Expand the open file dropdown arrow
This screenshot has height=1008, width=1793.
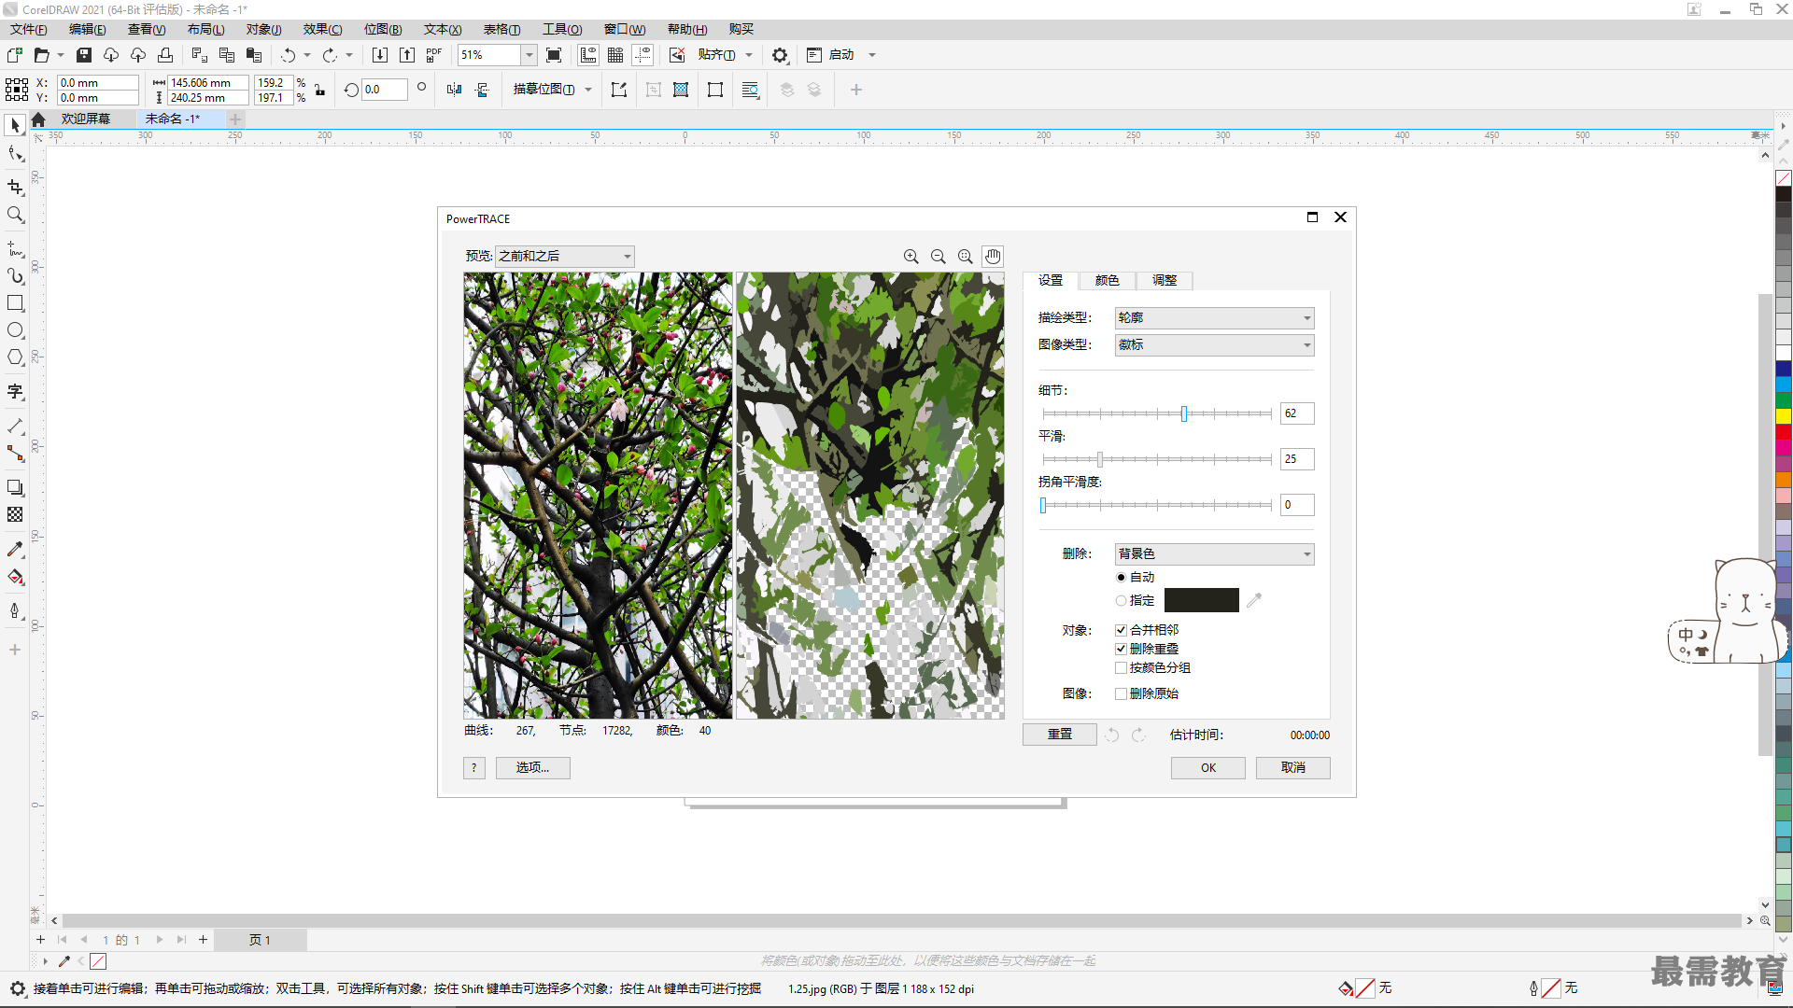(x=61, y=55)
